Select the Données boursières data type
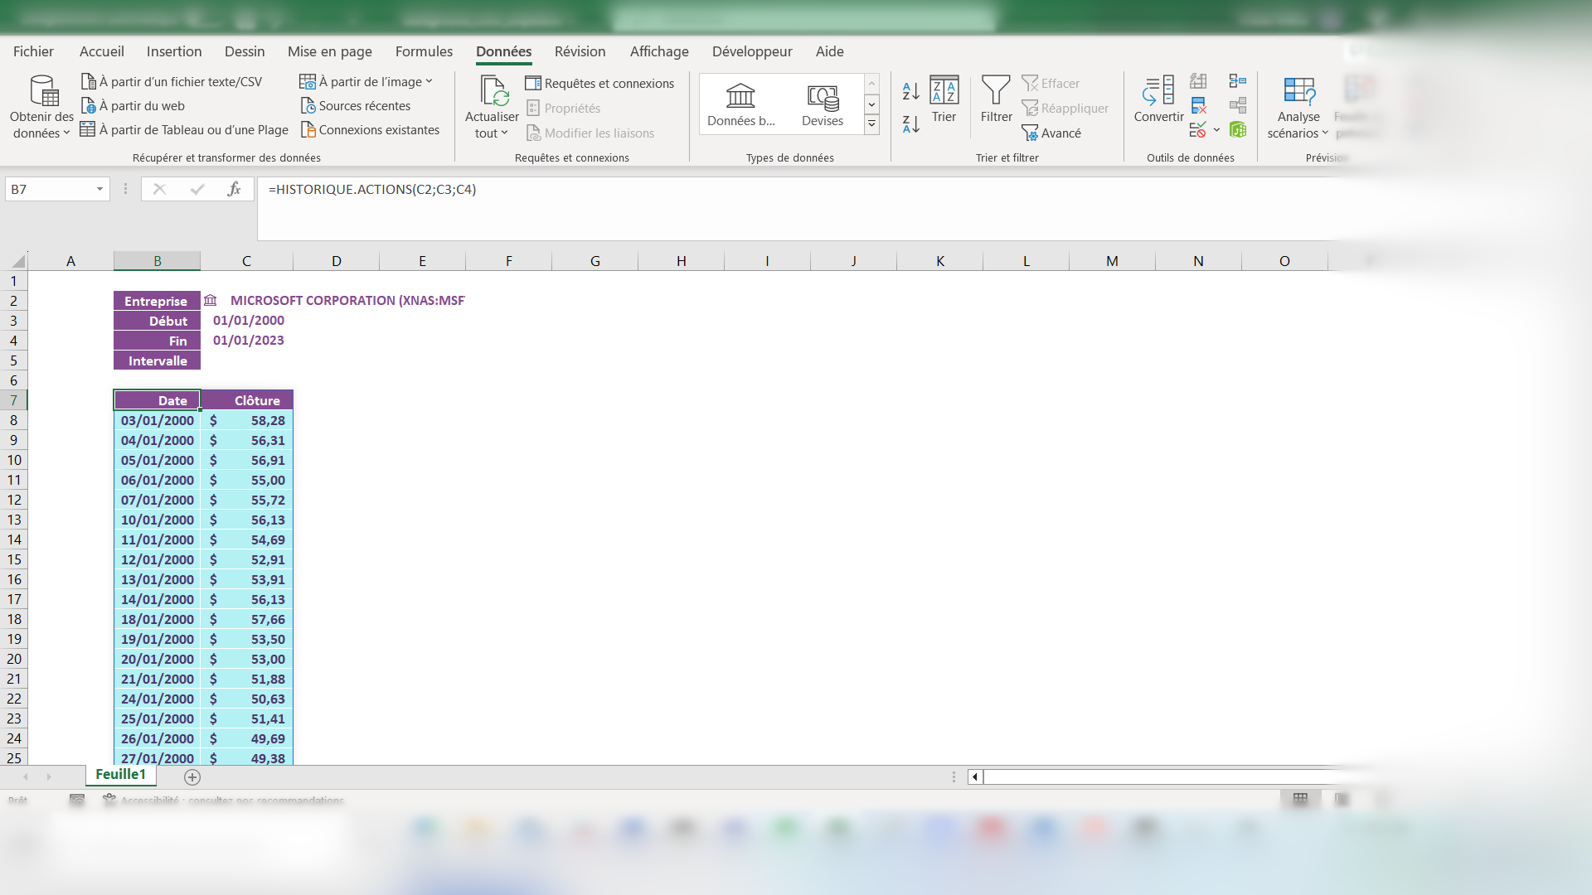1592x895 pixels. point(740,104)
